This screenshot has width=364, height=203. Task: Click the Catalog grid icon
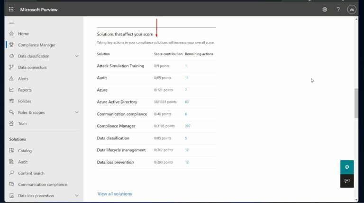coord(11,150)
